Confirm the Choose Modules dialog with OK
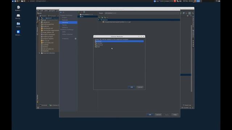This screenshot has height=130, width=232. 132,87
